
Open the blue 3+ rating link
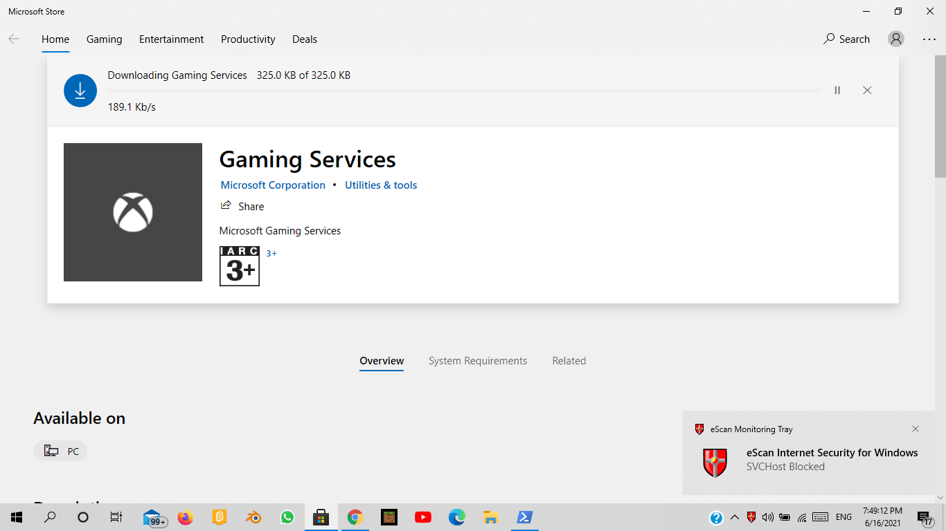point(271,254)
